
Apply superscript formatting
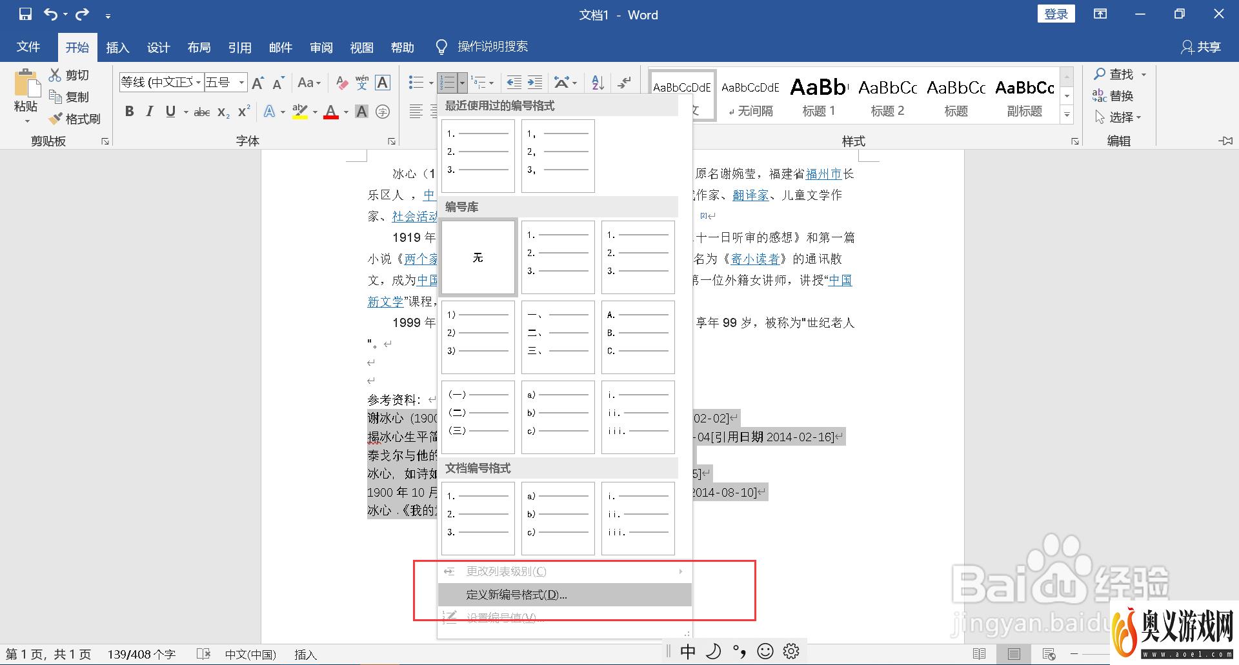(x=244, y=112)
